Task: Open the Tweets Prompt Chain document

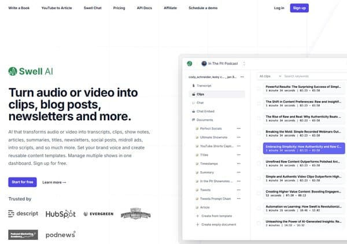Action: pos(215,199)
